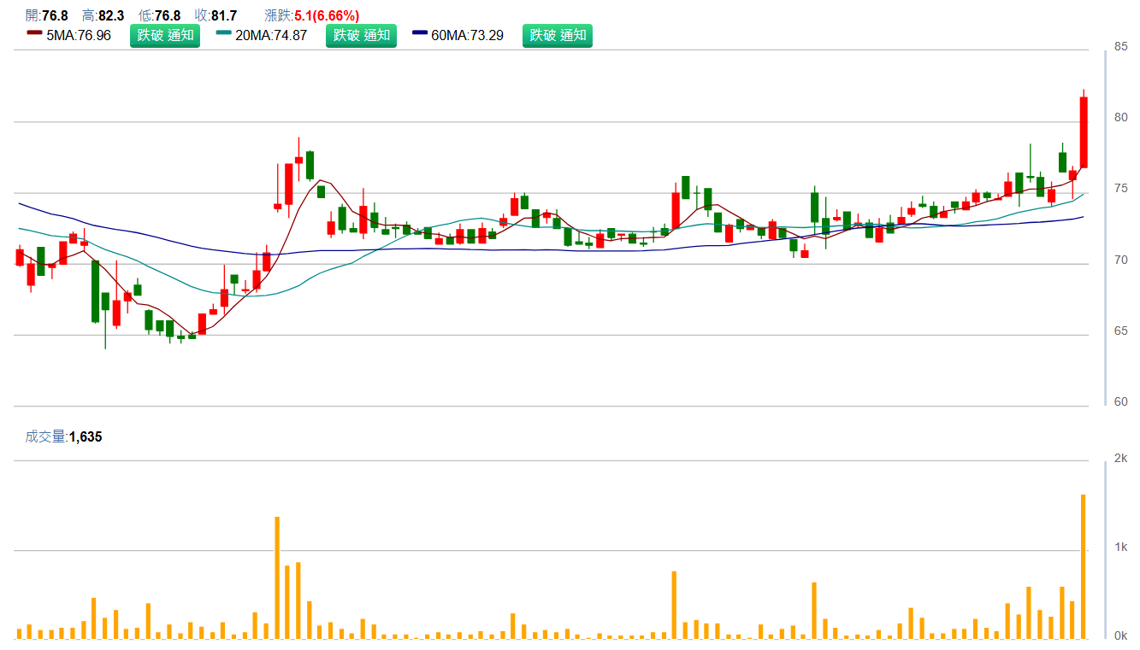Select the tallest orange volume bar at right edge
This screenshot has width=1140, height=650.
[1084, 566]
